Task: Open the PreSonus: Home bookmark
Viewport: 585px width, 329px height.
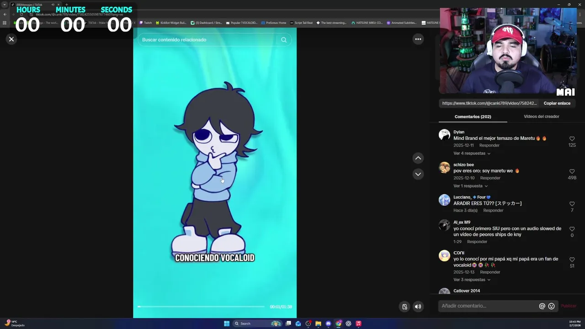Action: point(274,23)
